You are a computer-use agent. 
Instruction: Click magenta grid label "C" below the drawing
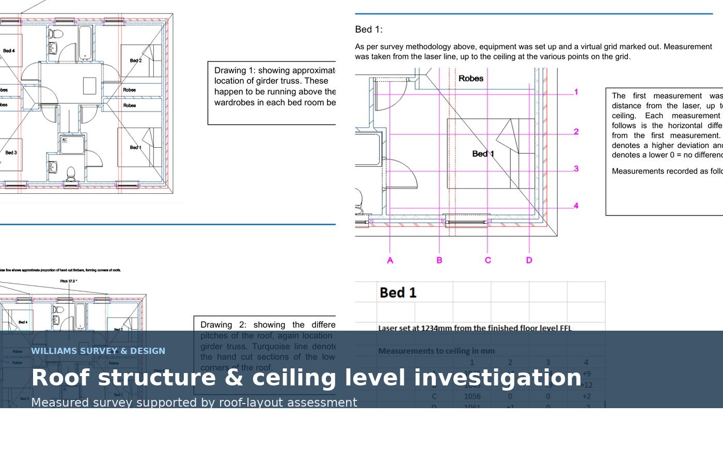click(488, 260)
